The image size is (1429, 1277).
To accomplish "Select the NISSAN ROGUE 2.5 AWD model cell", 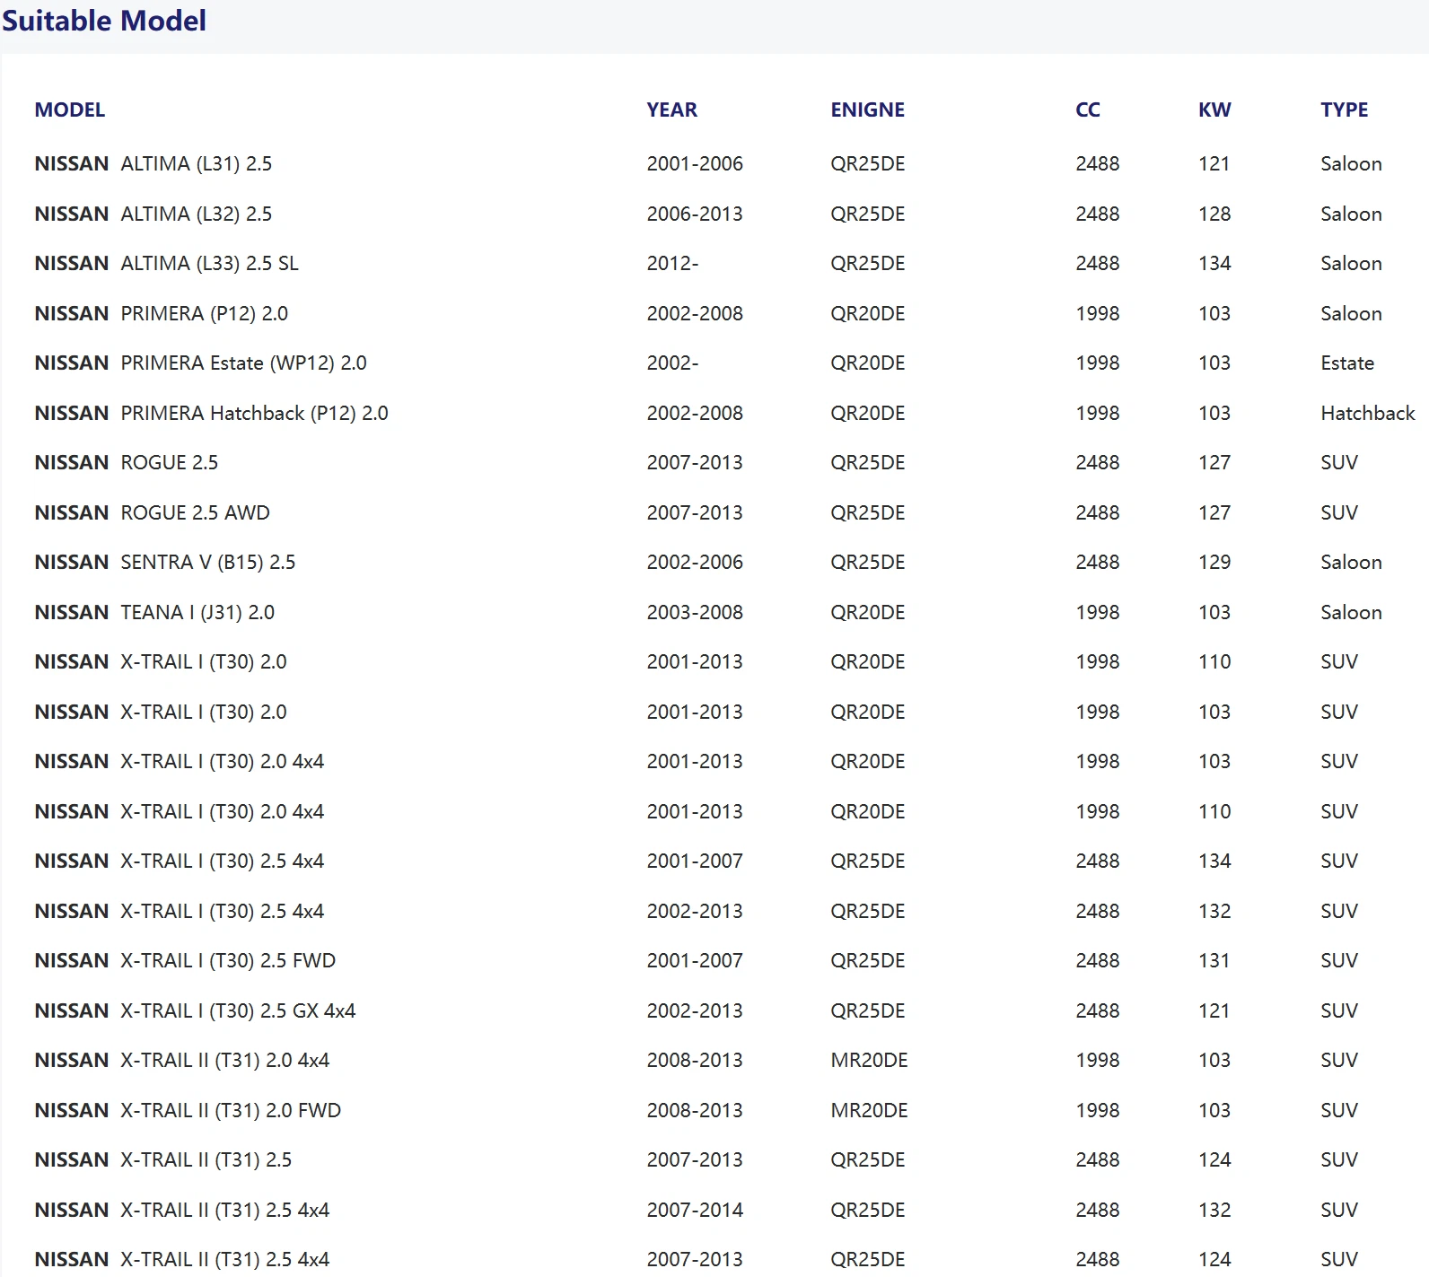I will pos(152,512).
